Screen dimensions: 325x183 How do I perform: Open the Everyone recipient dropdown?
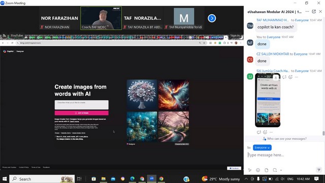[x=262, y=147]
